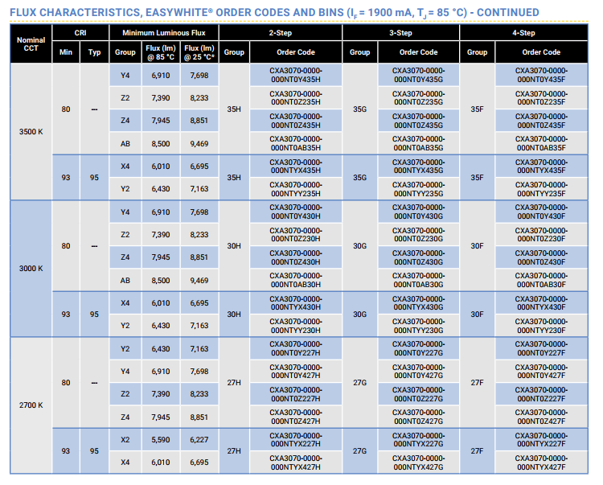The image size is (603, 485).
Task: Click the 30F group cell for 3000 K CRI 80
Action: tap(478, 246)
